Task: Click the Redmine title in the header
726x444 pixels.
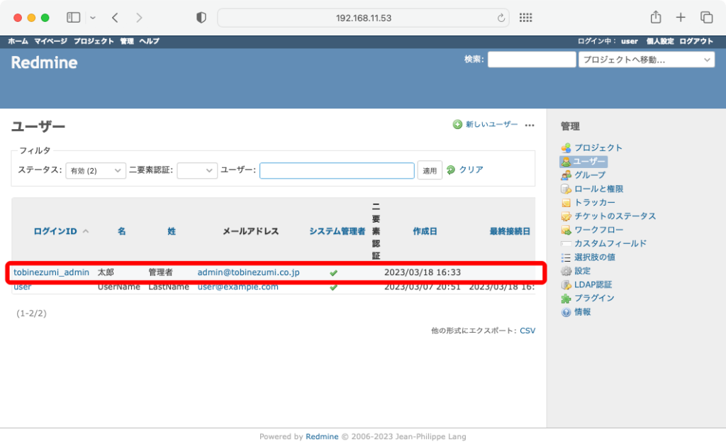Action: 44,62
